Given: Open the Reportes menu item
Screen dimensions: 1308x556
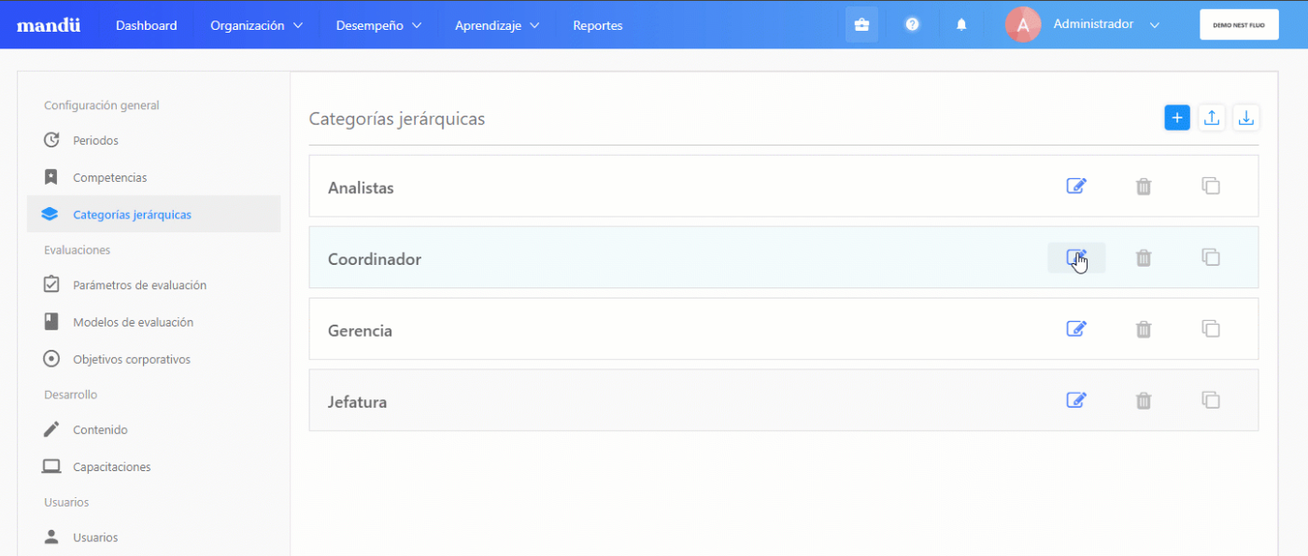Looking at the screenshot, I should (598, 25).
